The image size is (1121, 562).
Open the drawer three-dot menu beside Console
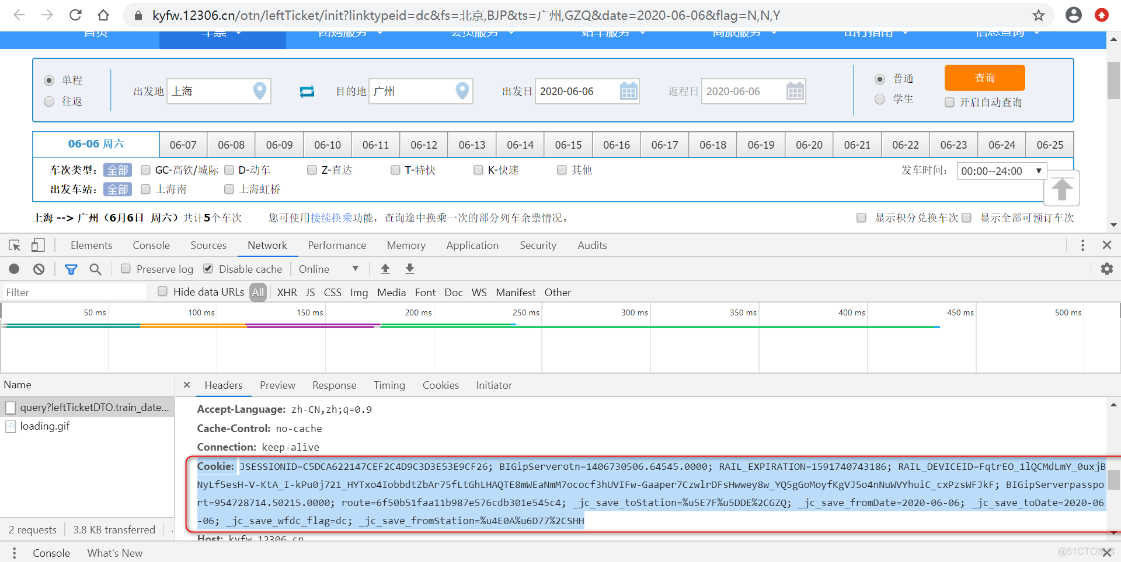[14, 553]
